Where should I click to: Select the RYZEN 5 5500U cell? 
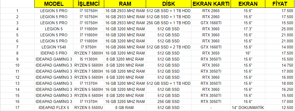89,108
